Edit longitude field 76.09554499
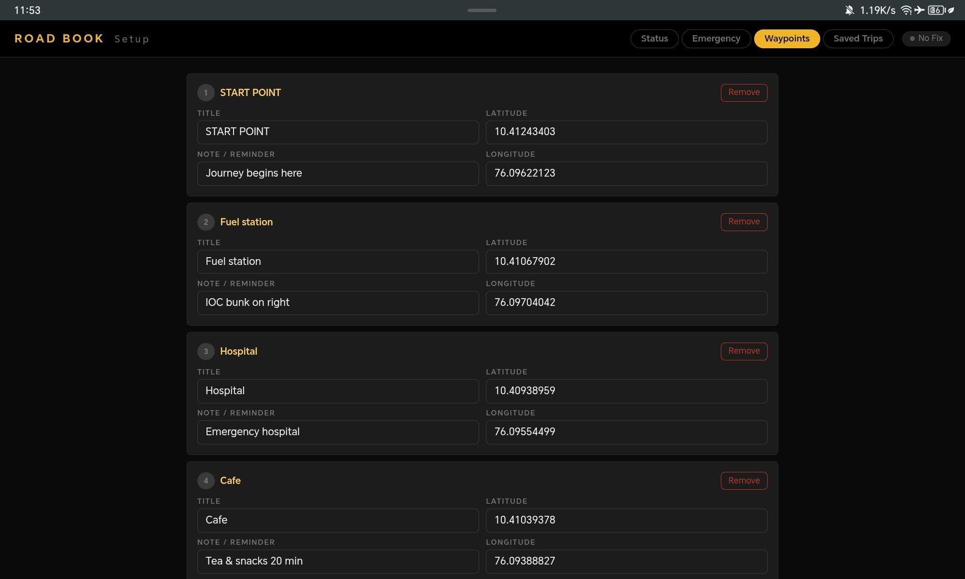 point(626,432)
